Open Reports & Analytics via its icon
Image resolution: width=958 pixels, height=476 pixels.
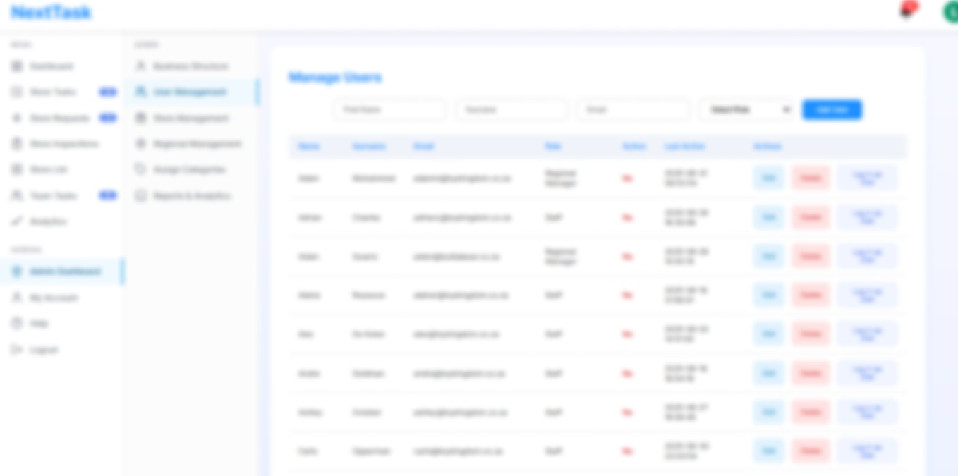[x=141, y=195]
